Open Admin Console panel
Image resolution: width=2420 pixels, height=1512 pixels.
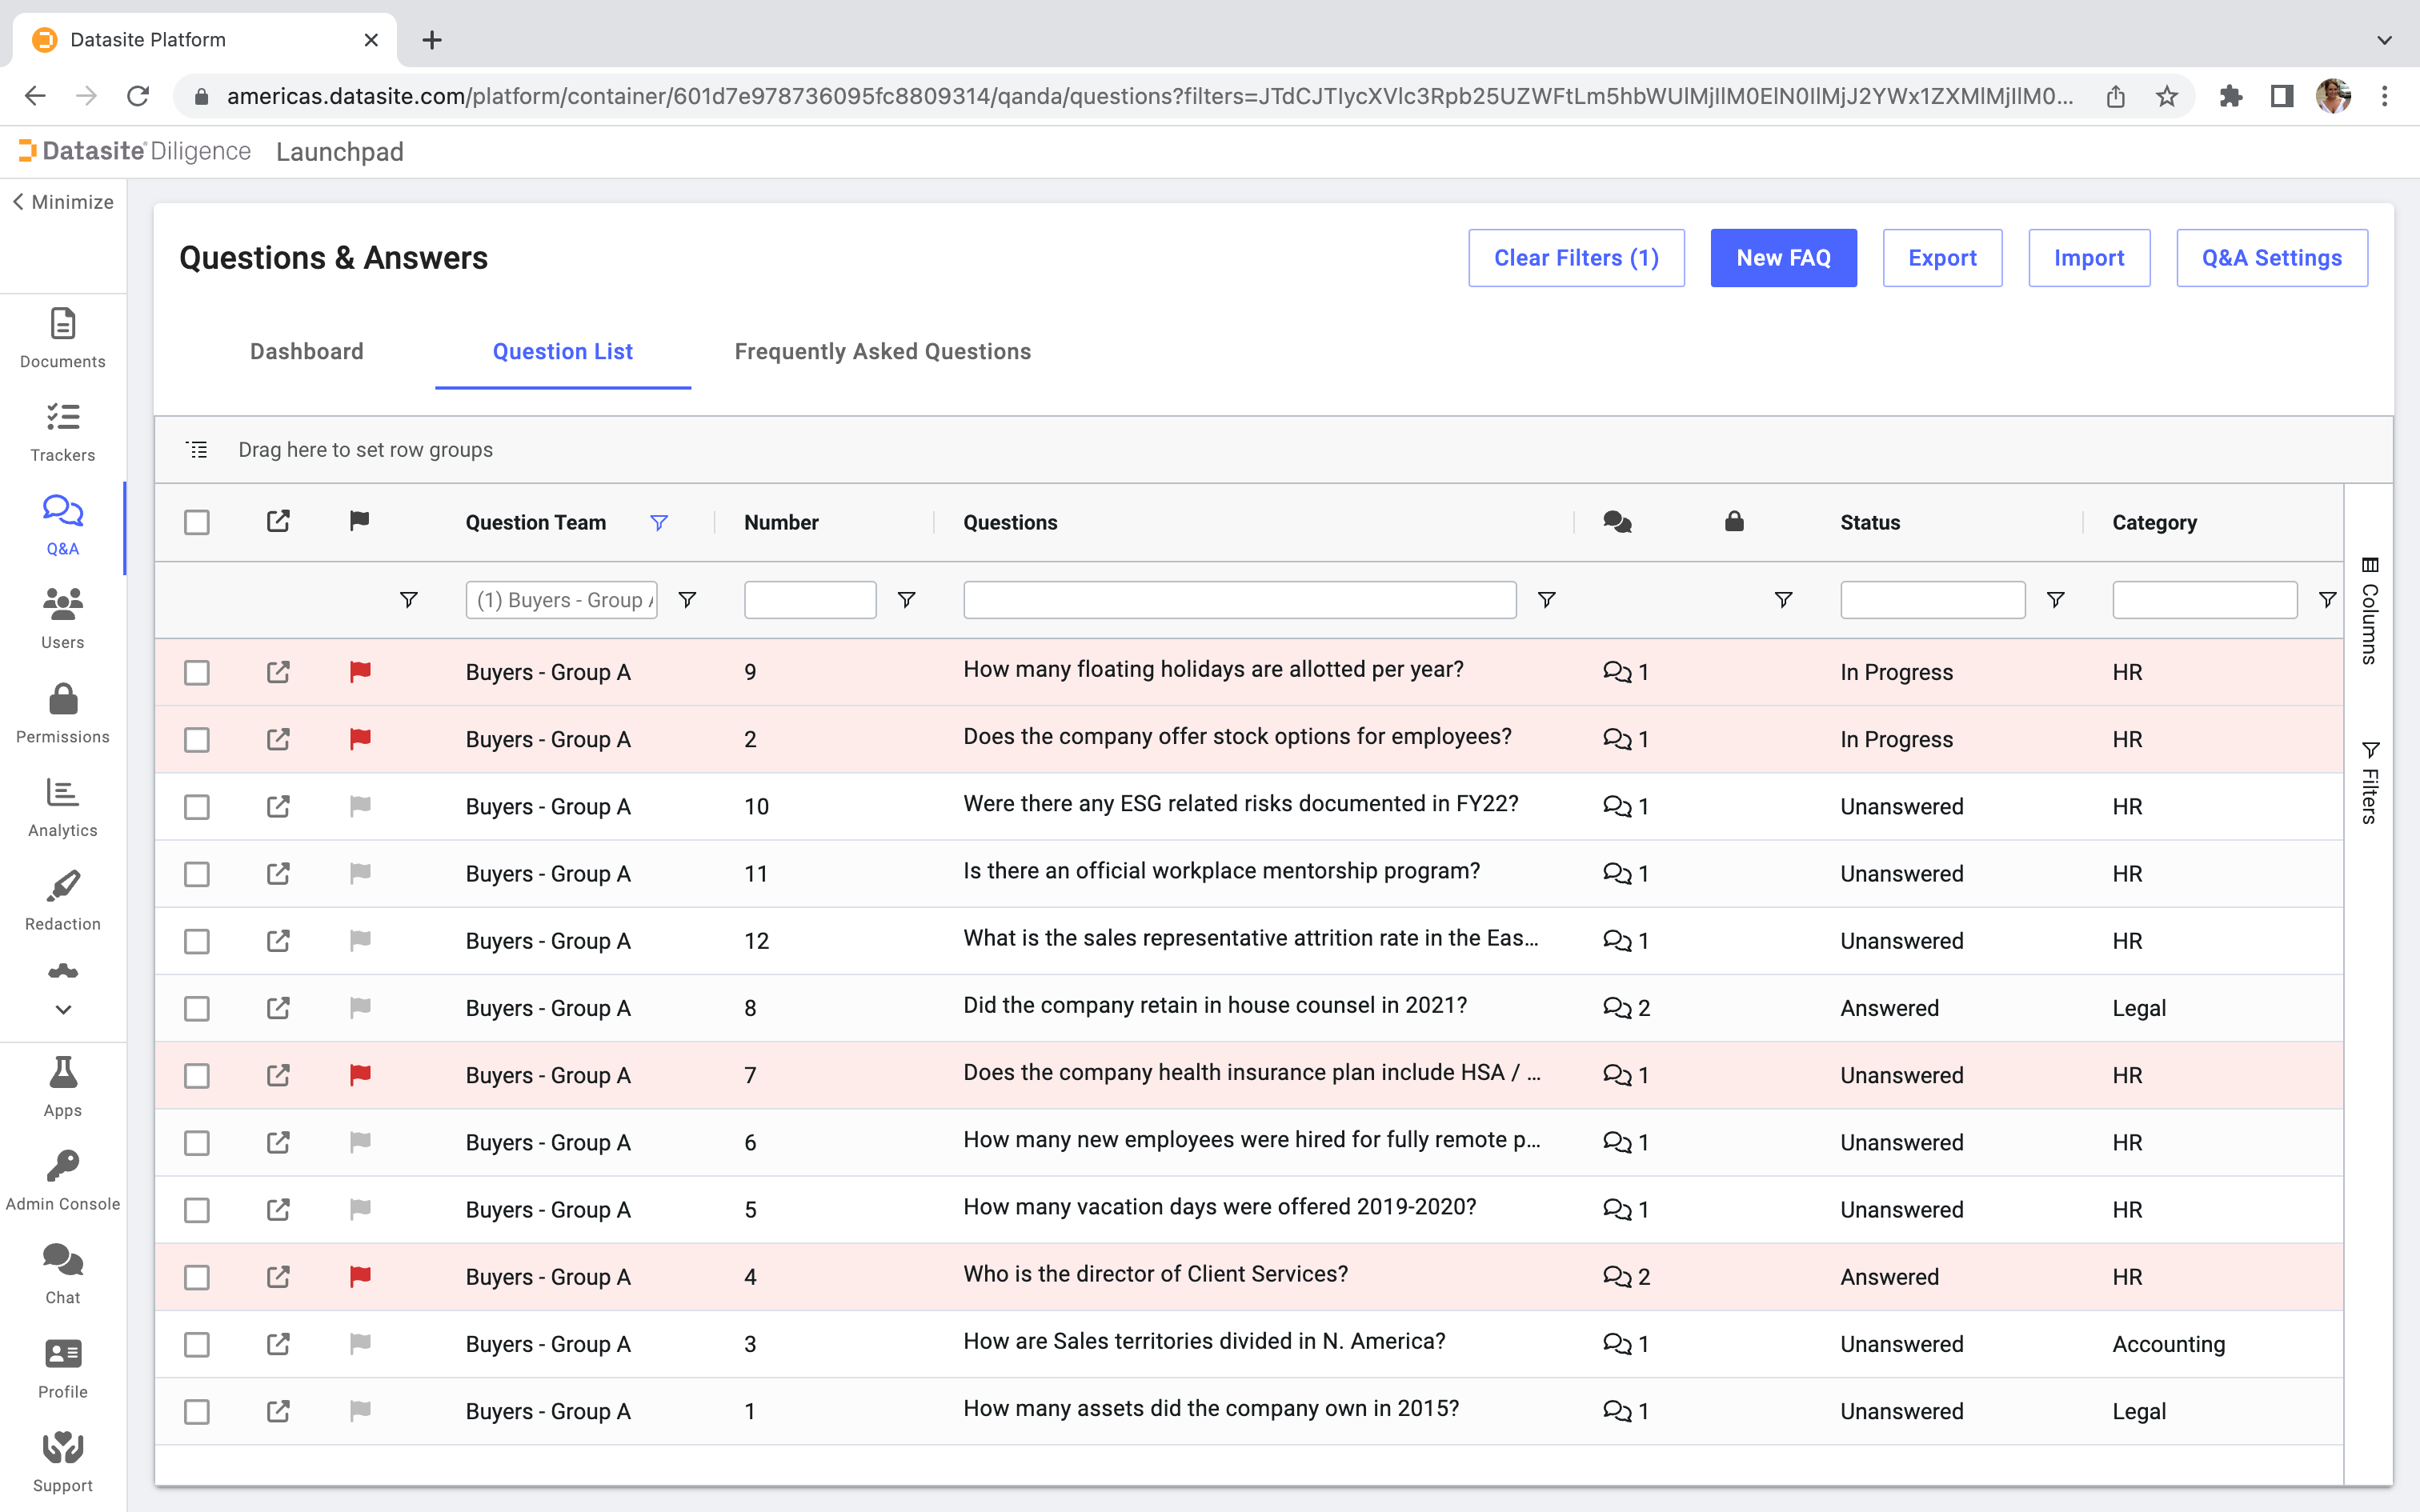(x=62, y=1176)
